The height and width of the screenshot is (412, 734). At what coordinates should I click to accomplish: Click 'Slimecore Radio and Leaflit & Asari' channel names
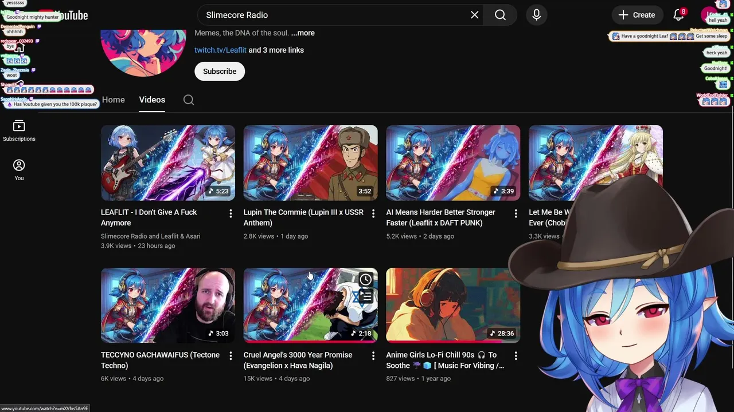tap(150, 236)
